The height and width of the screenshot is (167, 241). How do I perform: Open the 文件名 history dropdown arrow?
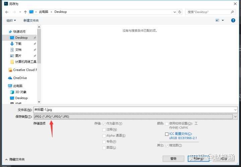coord(235,110)
